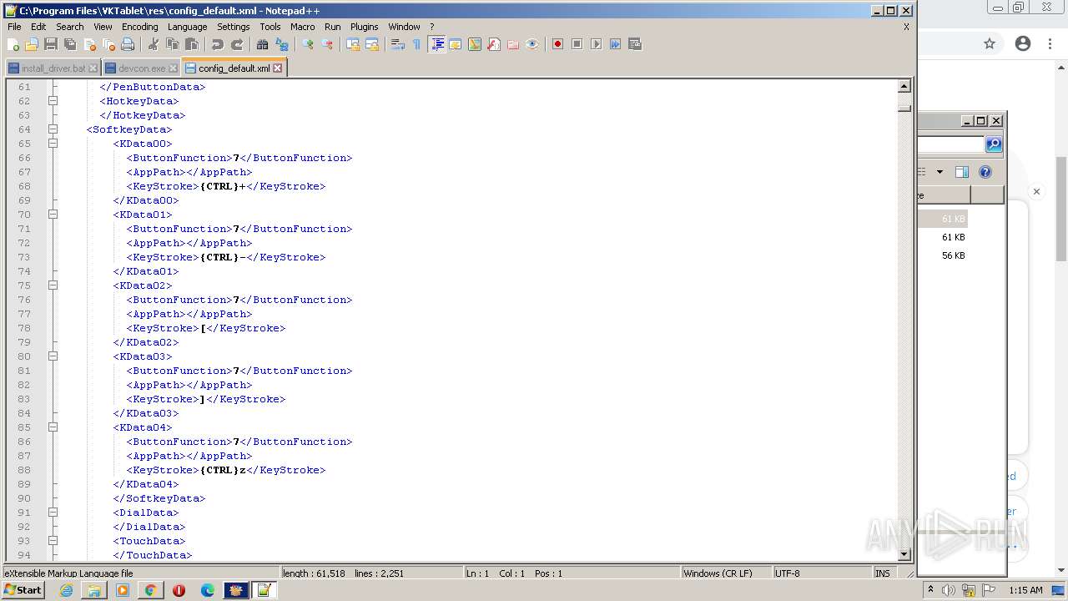Click the vertical scrollbar down arrow

coord(904,554)
